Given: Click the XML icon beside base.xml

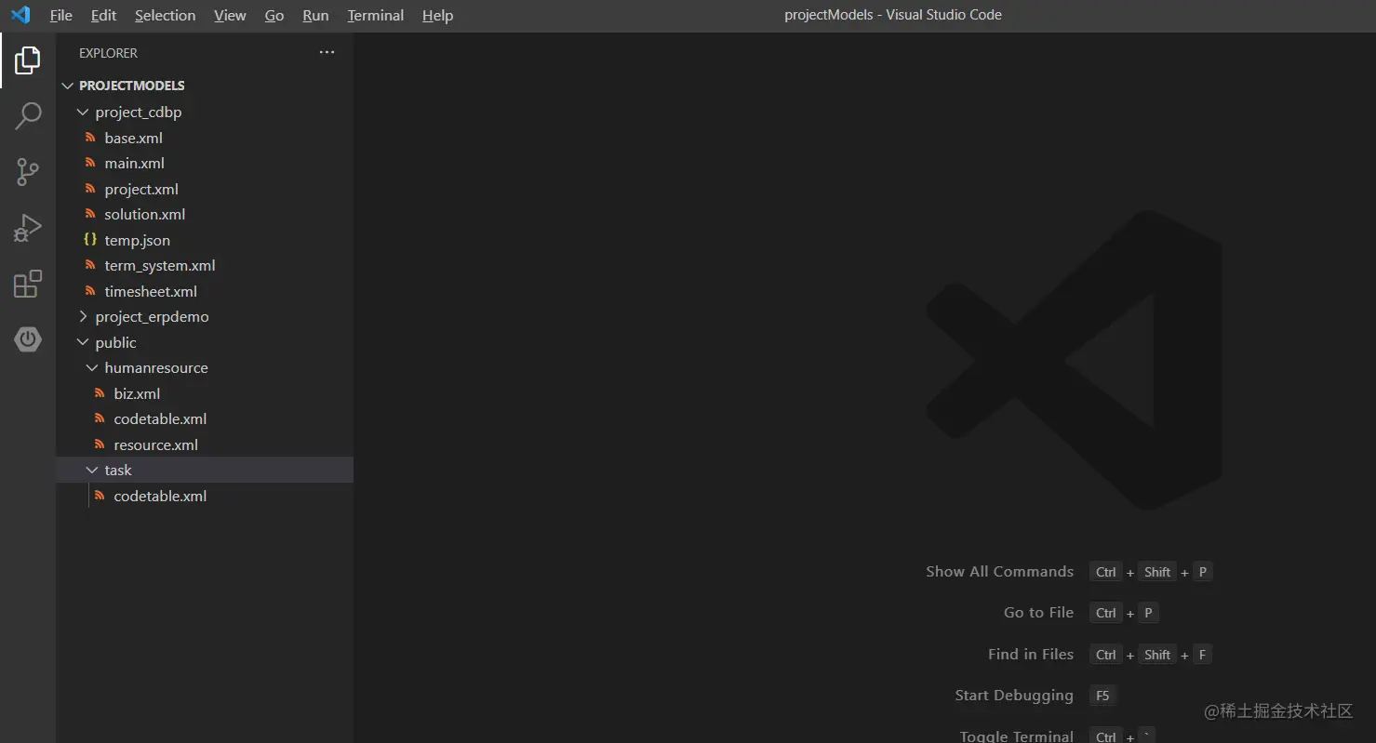Looking at the screenshot, I should [x=90, y=138].
